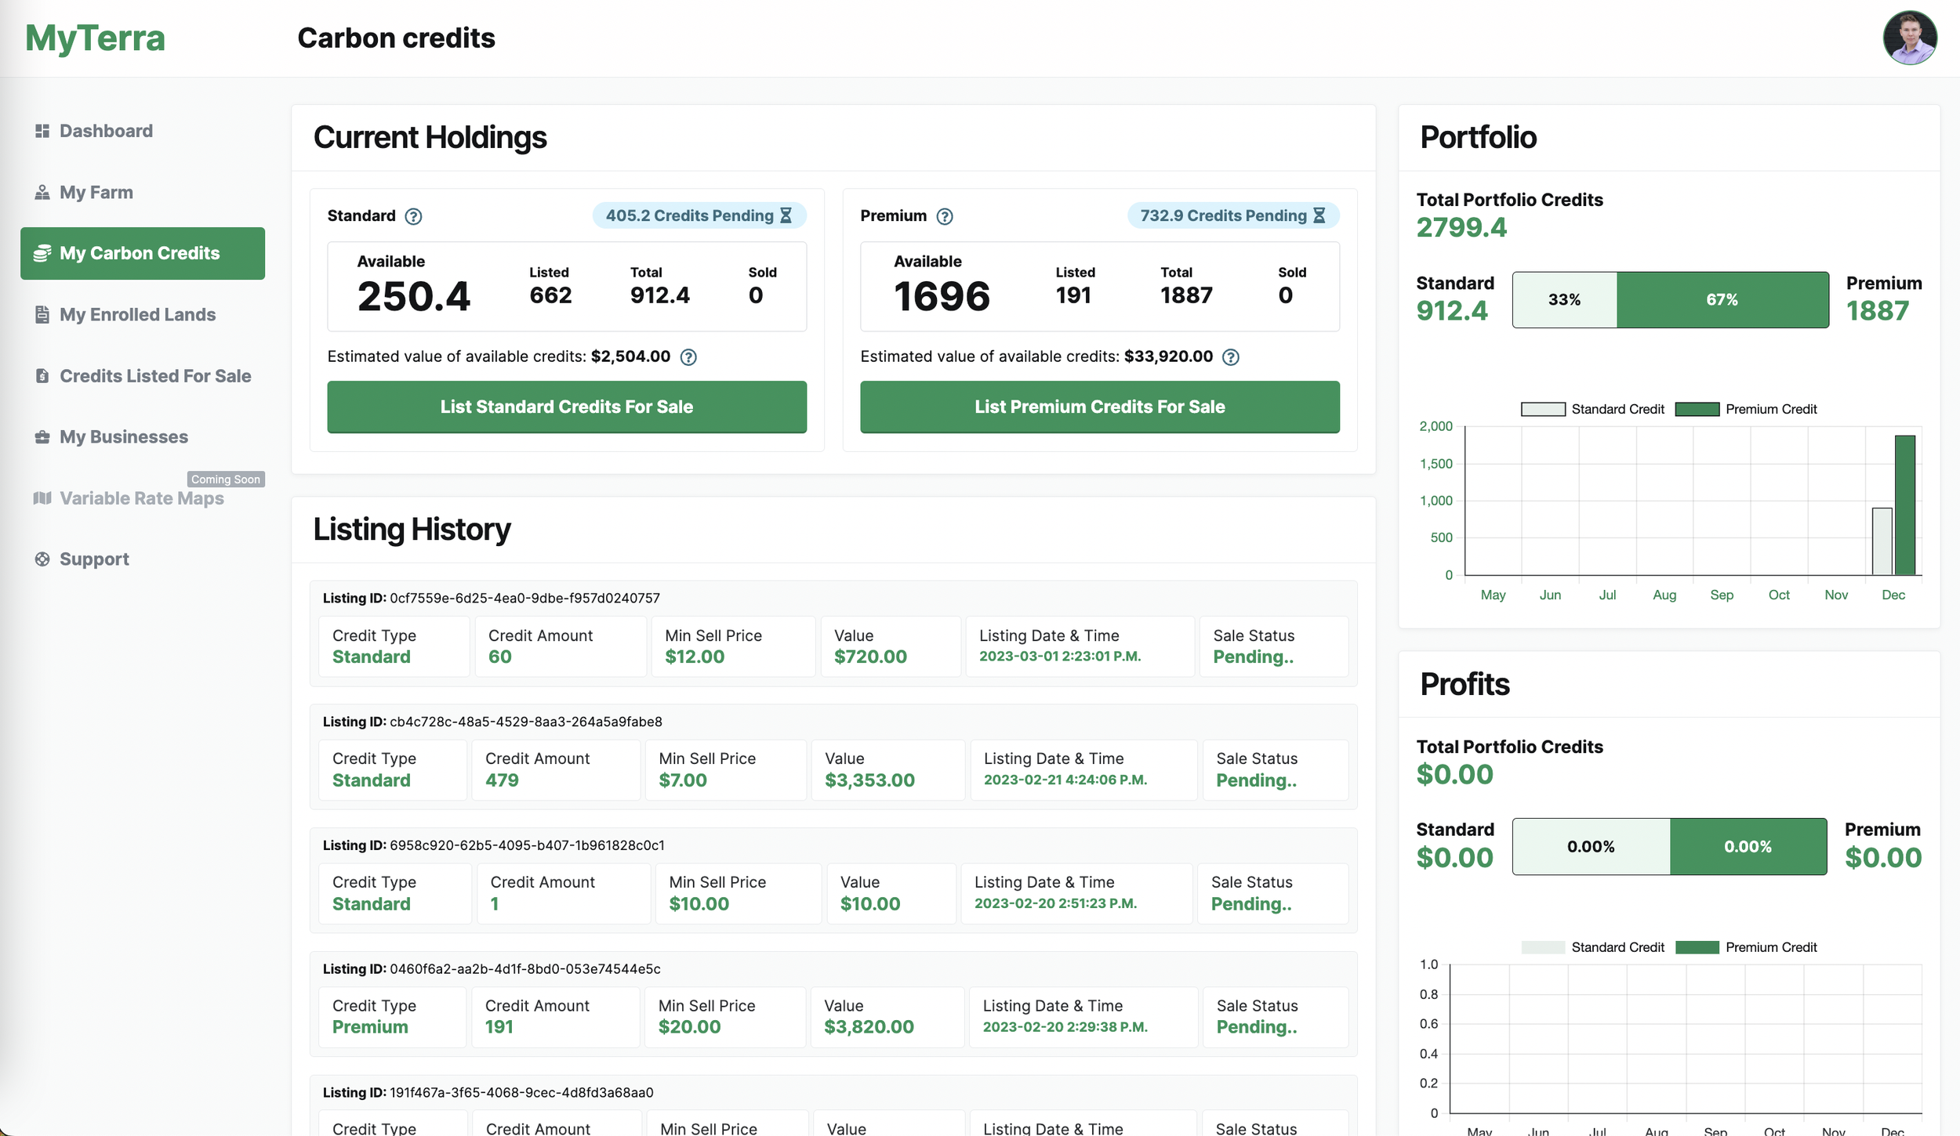Click the My Businesses briefcase icon
Screen dimensions: 1960x1136
click(42, 437)
